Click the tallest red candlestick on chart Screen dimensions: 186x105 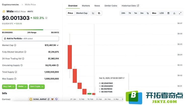(70, 57)
